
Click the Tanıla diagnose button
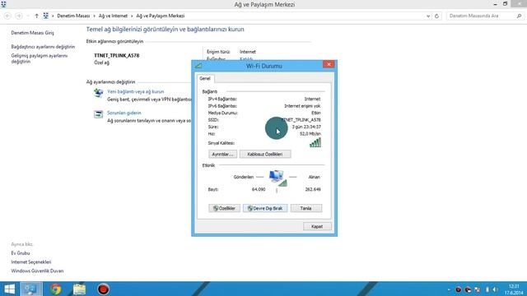pyautogui.click(x=305, y=208)
